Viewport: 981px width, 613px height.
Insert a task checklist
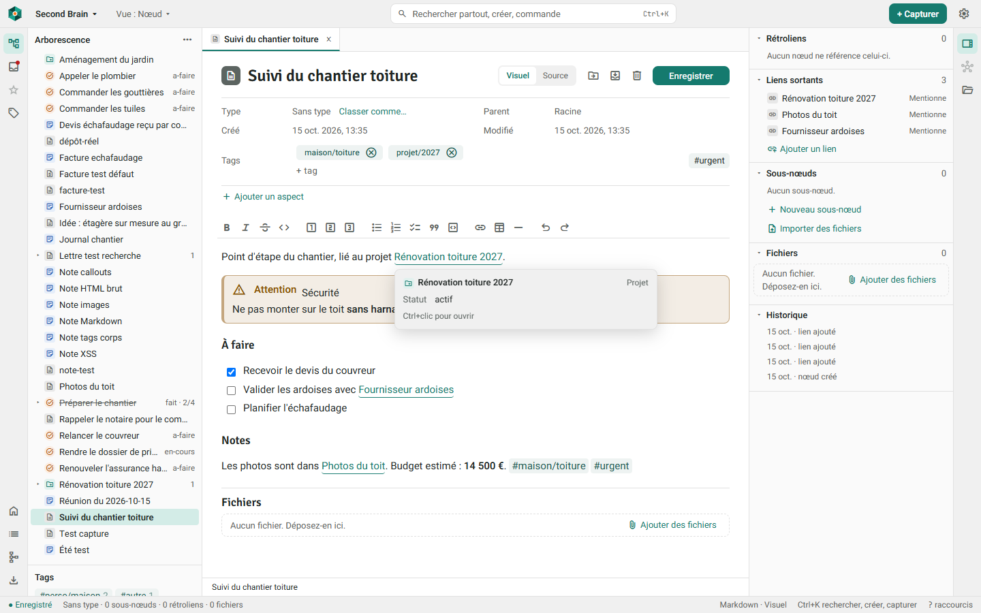pyautogui.click(x=415, y=227)
